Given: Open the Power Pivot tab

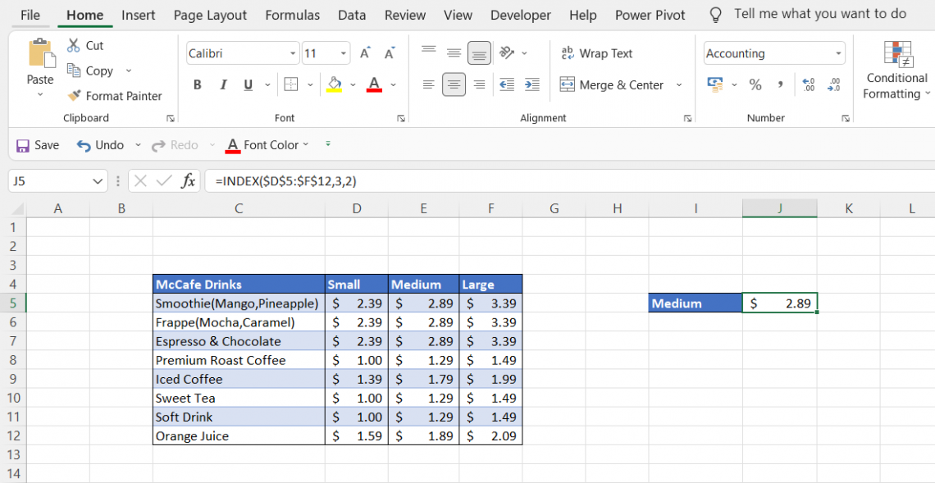Looking at the screenshot, I should [650, 15].
